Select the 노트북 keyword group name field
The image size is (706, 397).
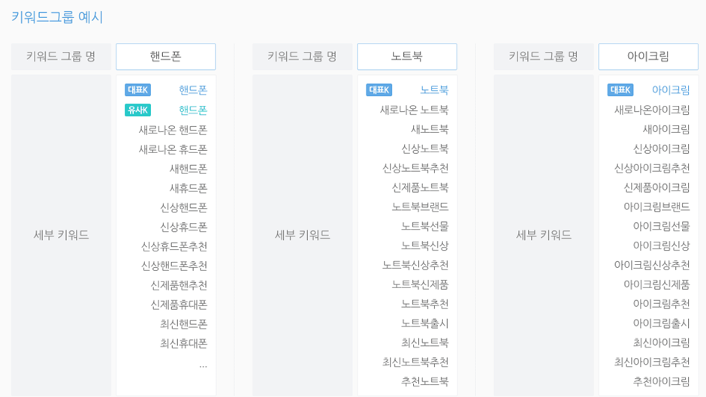(x=407, y=57)
